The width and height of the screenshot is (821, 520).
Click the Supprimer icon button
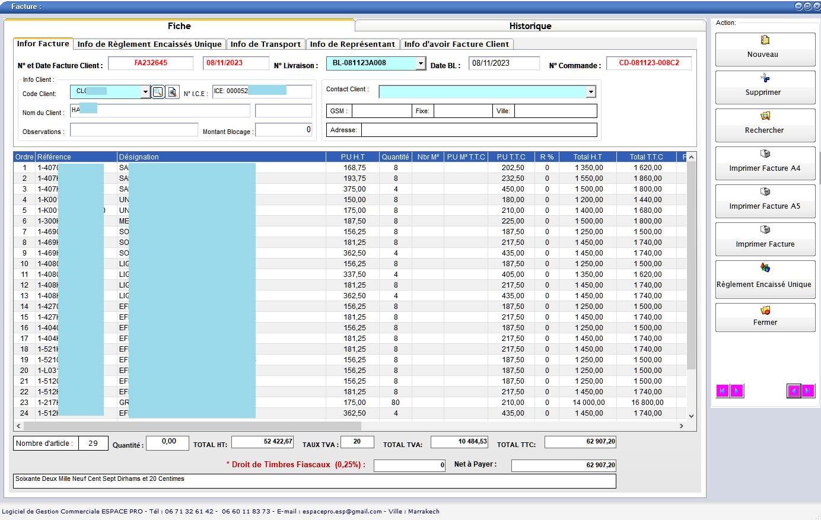pos(765,78)
